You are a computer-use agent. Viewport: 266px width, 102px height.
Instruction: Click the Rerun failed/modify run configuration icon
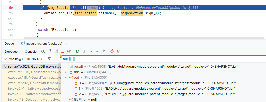(49, 51)
